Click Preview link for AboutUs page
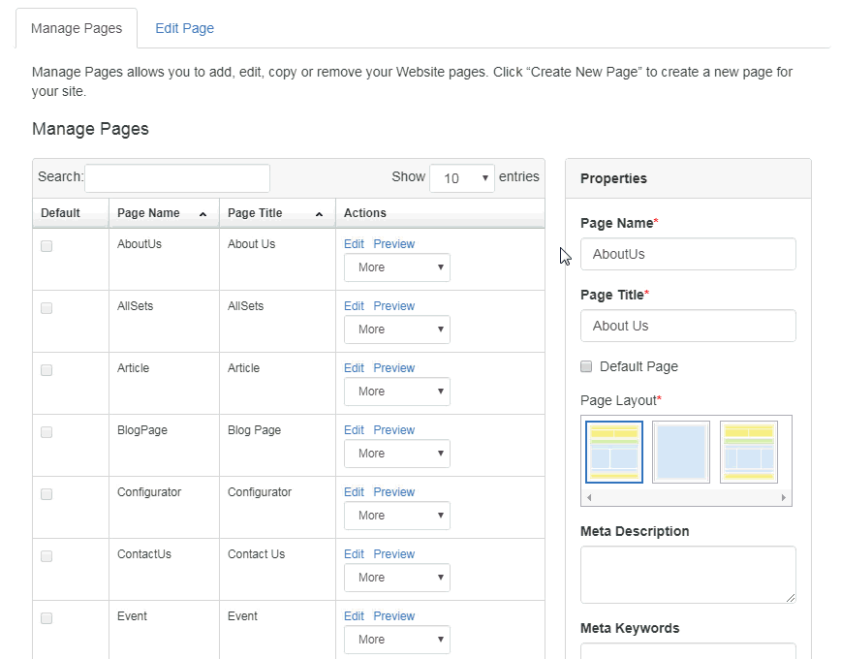841x659 pixels. 394,243
